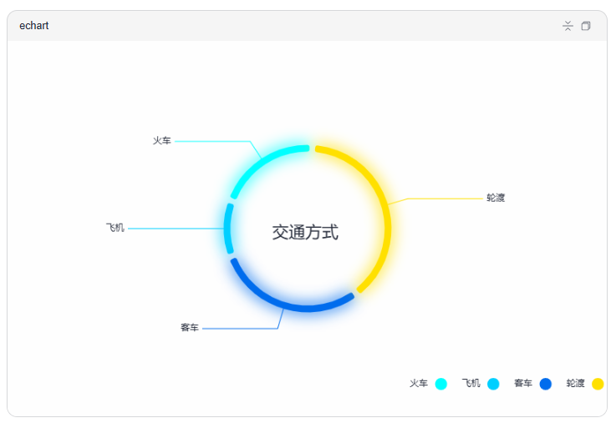Viewport: 616px width, 428px height.
Task: Select the light blue 飞机 arc of the donut
Action: (227, 229)
